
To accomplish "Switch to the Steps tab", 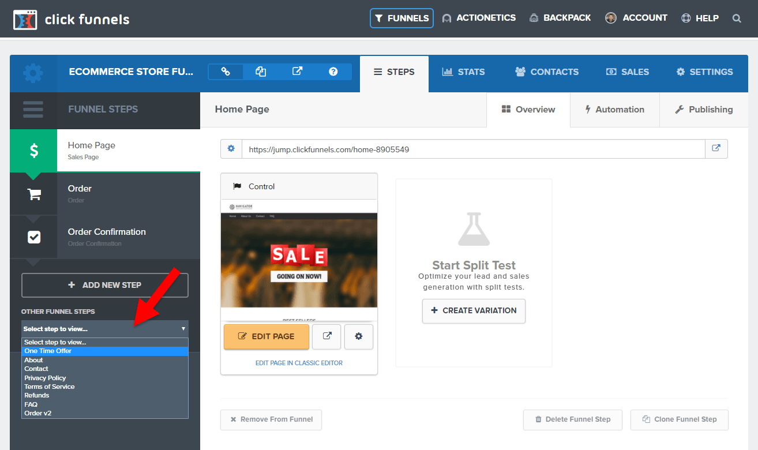I will (x=394, y=73).
